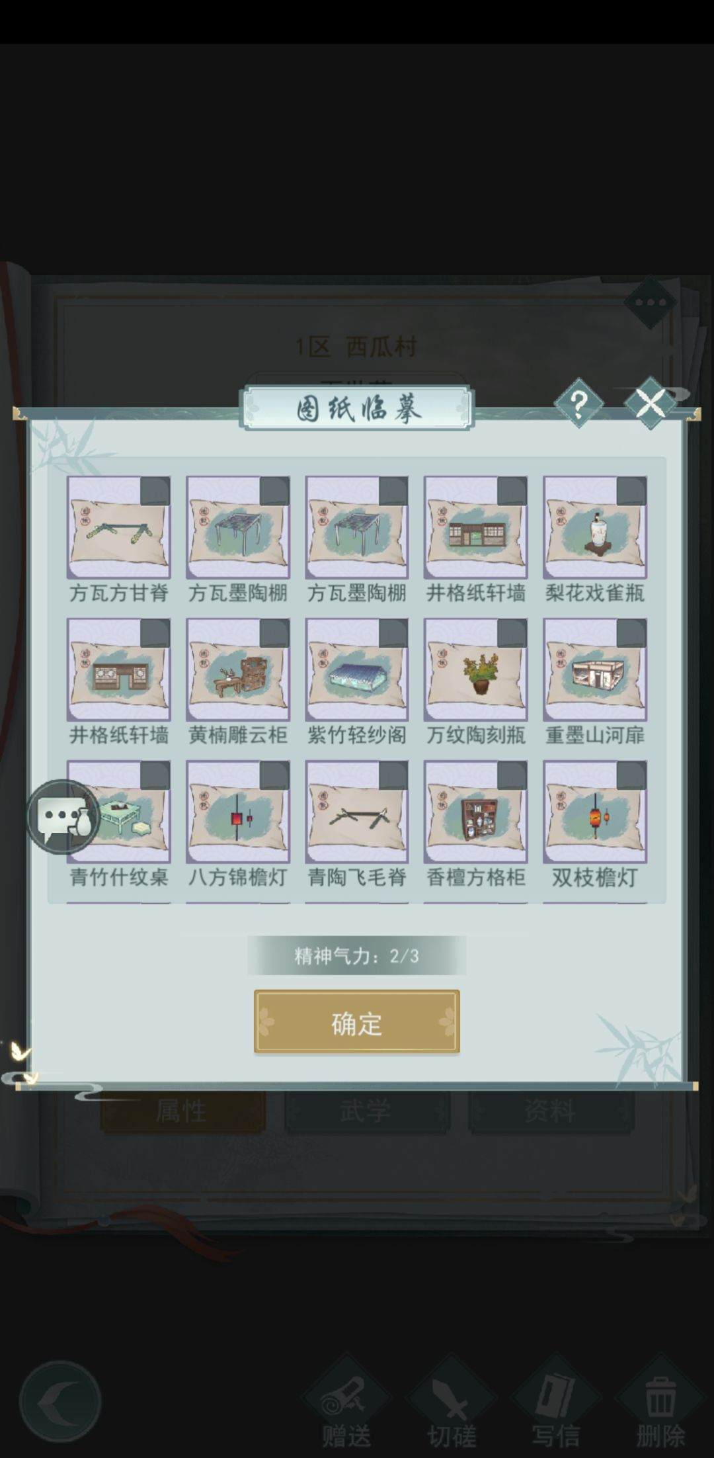Select the 重墨山河扉 blueprint icon
This screenshot has width=714, height=1458.
(594, 670)
